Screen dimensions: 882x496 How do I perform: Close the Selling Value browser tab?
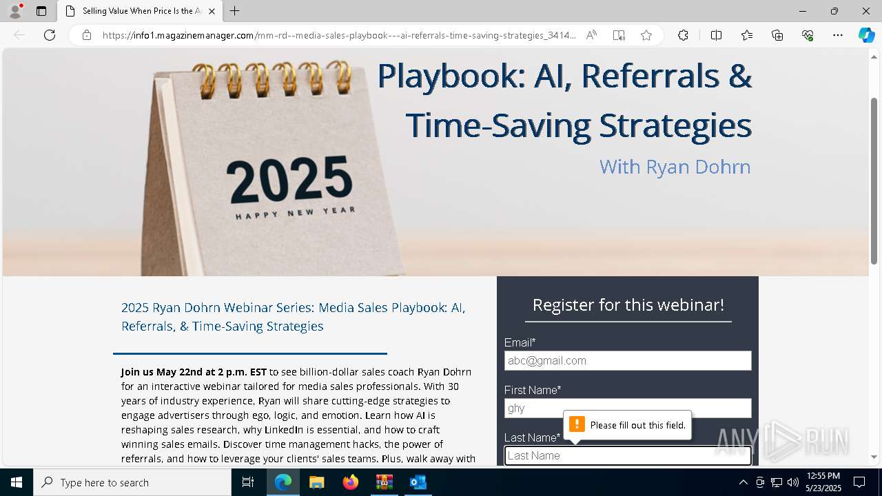[x=212, y=11]
